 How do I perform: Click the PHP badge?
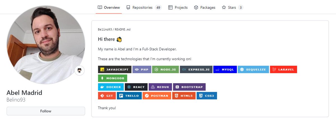[142, 69]
